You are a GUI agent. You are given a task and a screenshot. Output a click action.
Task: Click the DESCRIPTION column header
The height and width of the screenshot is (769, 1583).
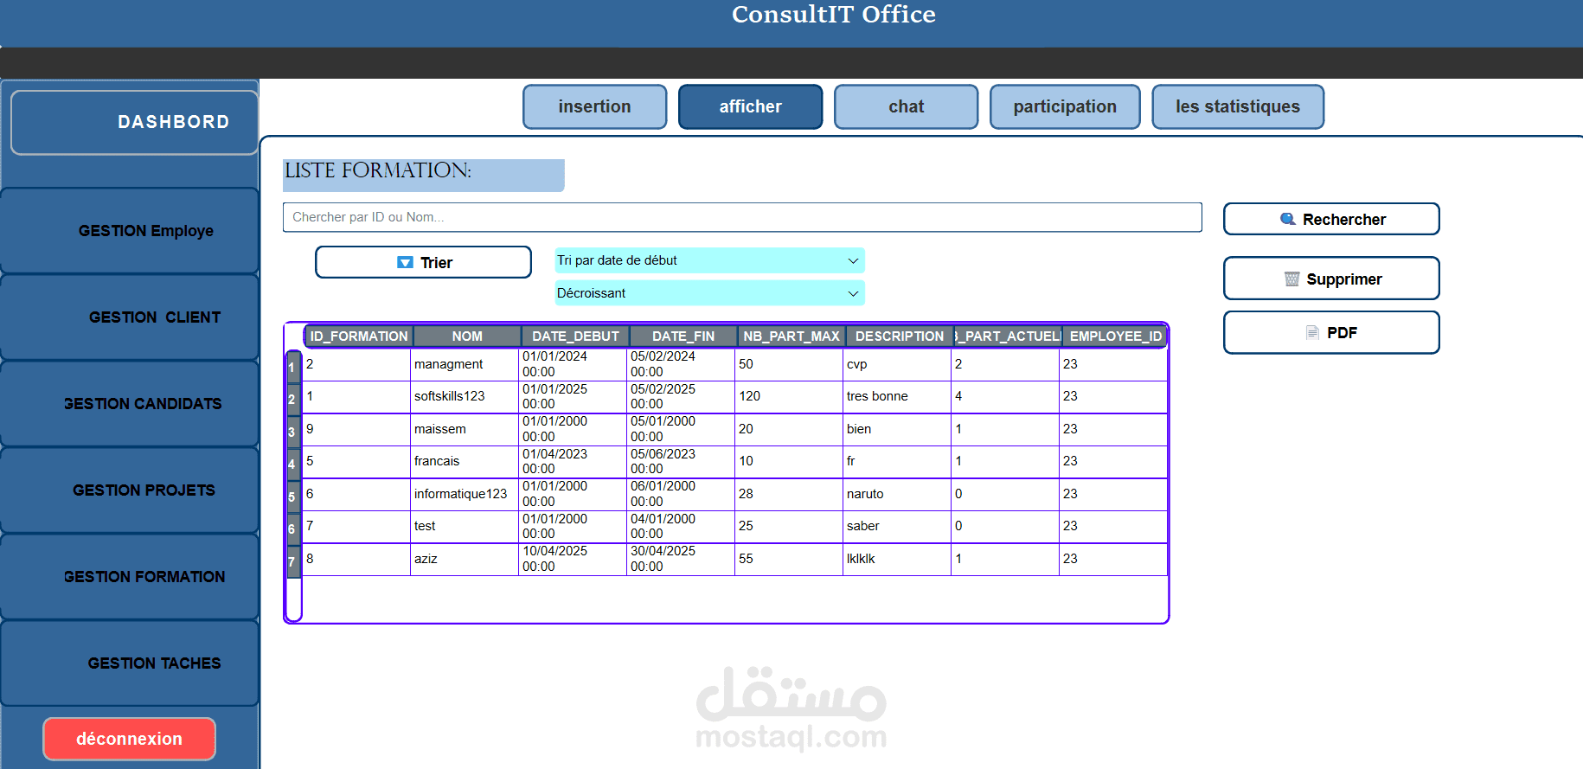point(900,336)
